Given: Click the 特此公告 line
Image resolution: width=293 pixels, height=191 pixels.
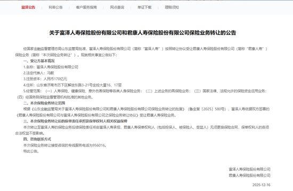Looking at the screenshot, I should tap(31, 151).
